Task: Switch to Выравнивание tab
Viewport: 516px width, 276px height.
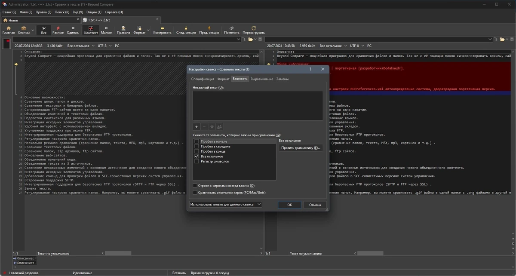Action: [262, 79]
